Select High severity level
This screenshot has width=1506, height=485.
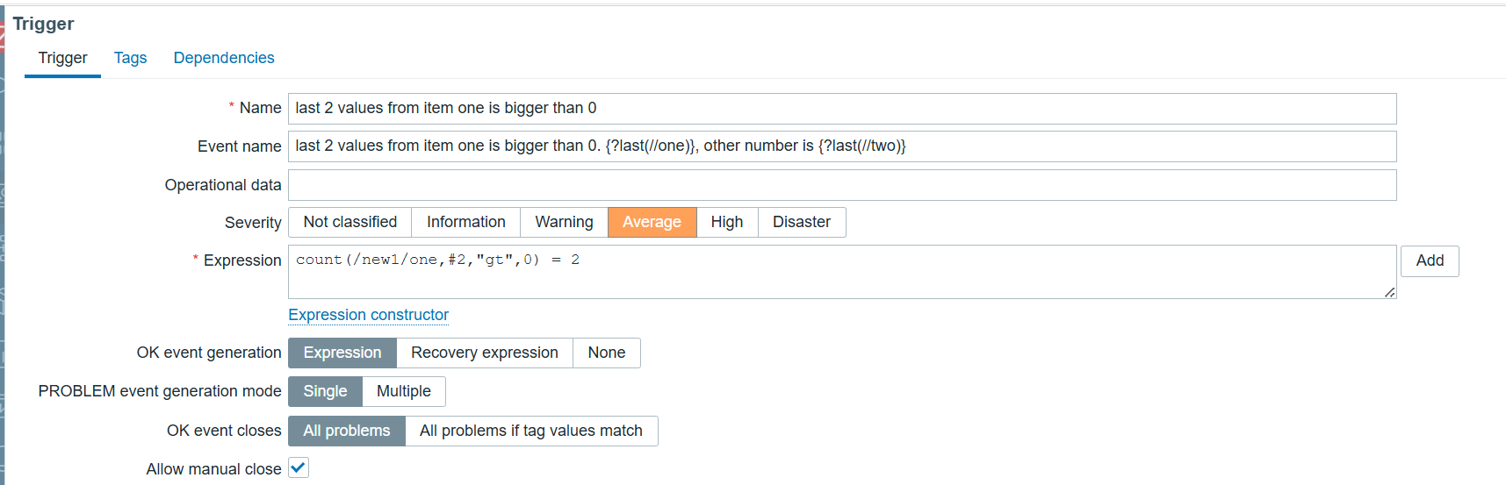point(726,223)
